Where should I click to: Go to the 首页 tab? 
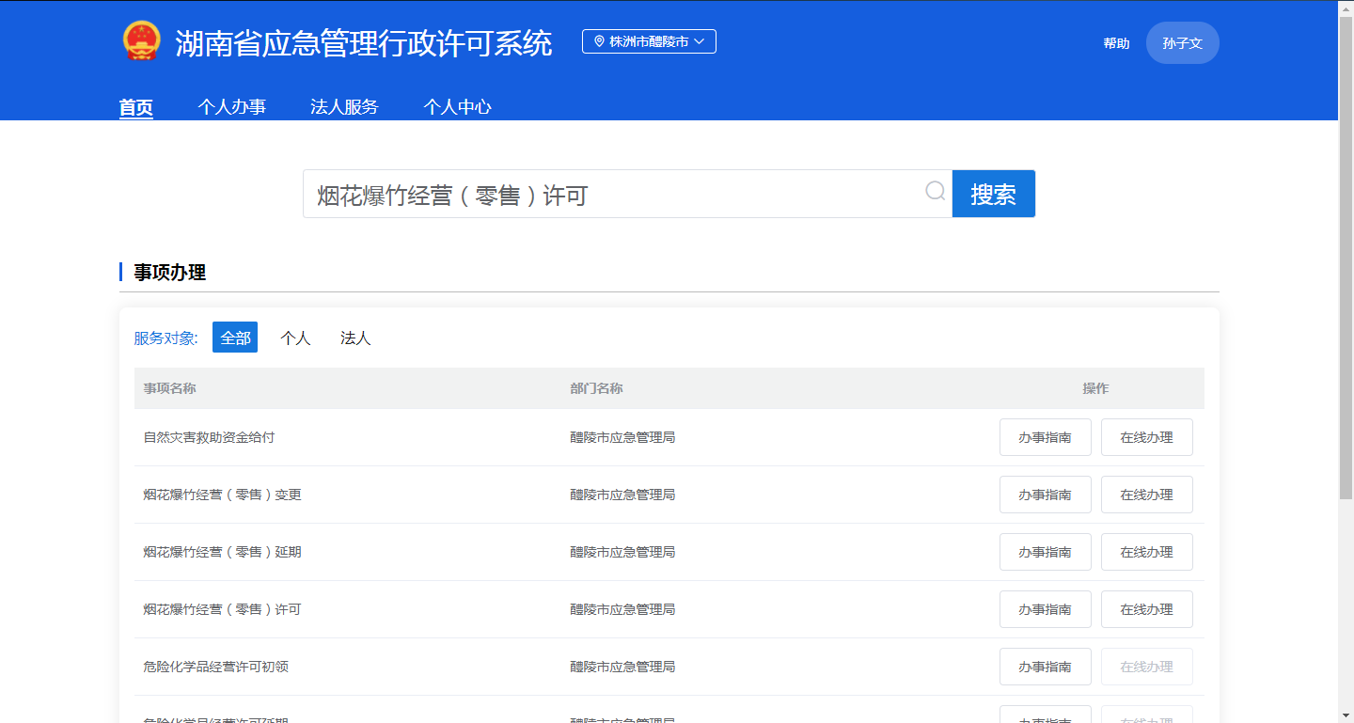pos(136,107)
